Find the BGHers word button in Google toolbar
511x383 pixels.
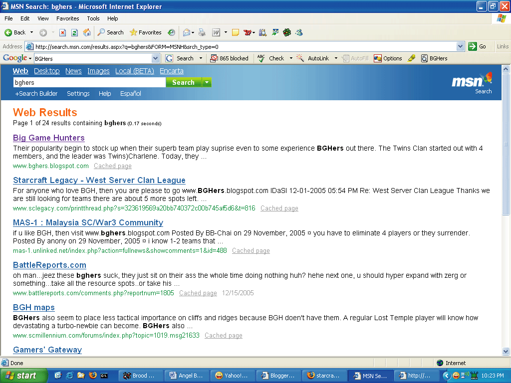point(435,58)
